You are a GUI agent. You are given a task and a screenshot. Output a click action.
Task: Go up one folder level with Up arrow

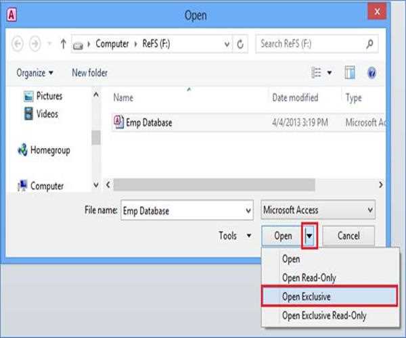63,44
